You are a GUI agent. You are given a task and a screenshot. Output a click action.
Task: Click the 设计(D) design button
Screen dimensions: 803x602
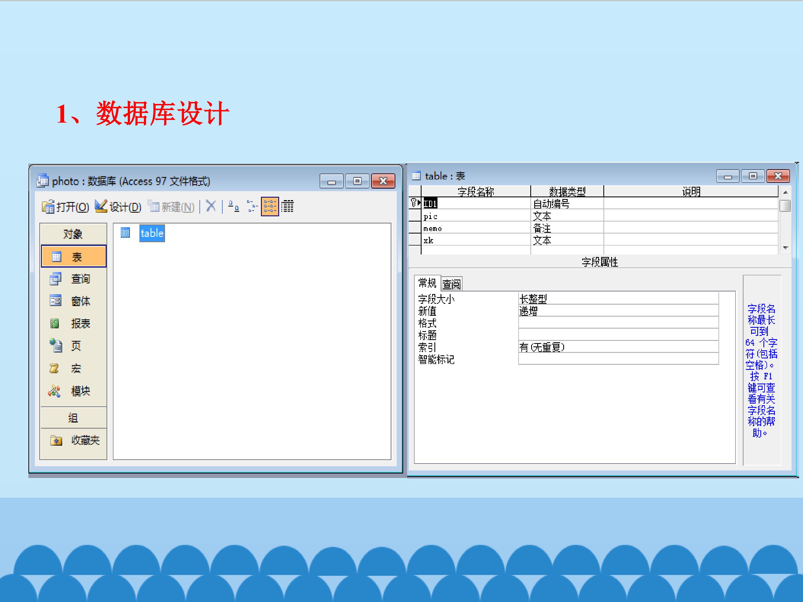[x=118, y=207]
